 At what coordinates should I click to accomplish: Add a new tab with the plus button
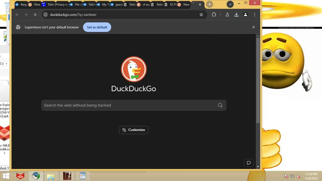[x=210, y=4]
